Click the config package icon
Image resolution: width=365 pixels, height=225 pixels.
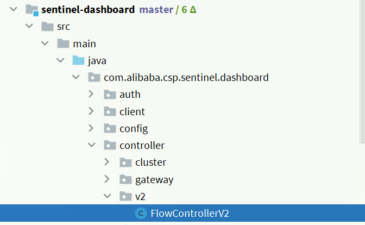[110, 128]
